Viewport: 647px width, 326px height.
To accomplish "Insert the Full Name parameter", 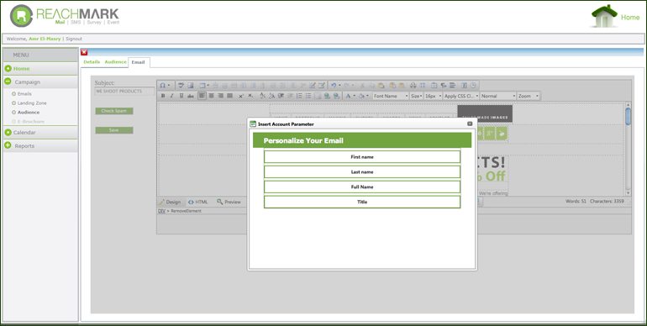I will pyautogui.click(x=362, y=187).
